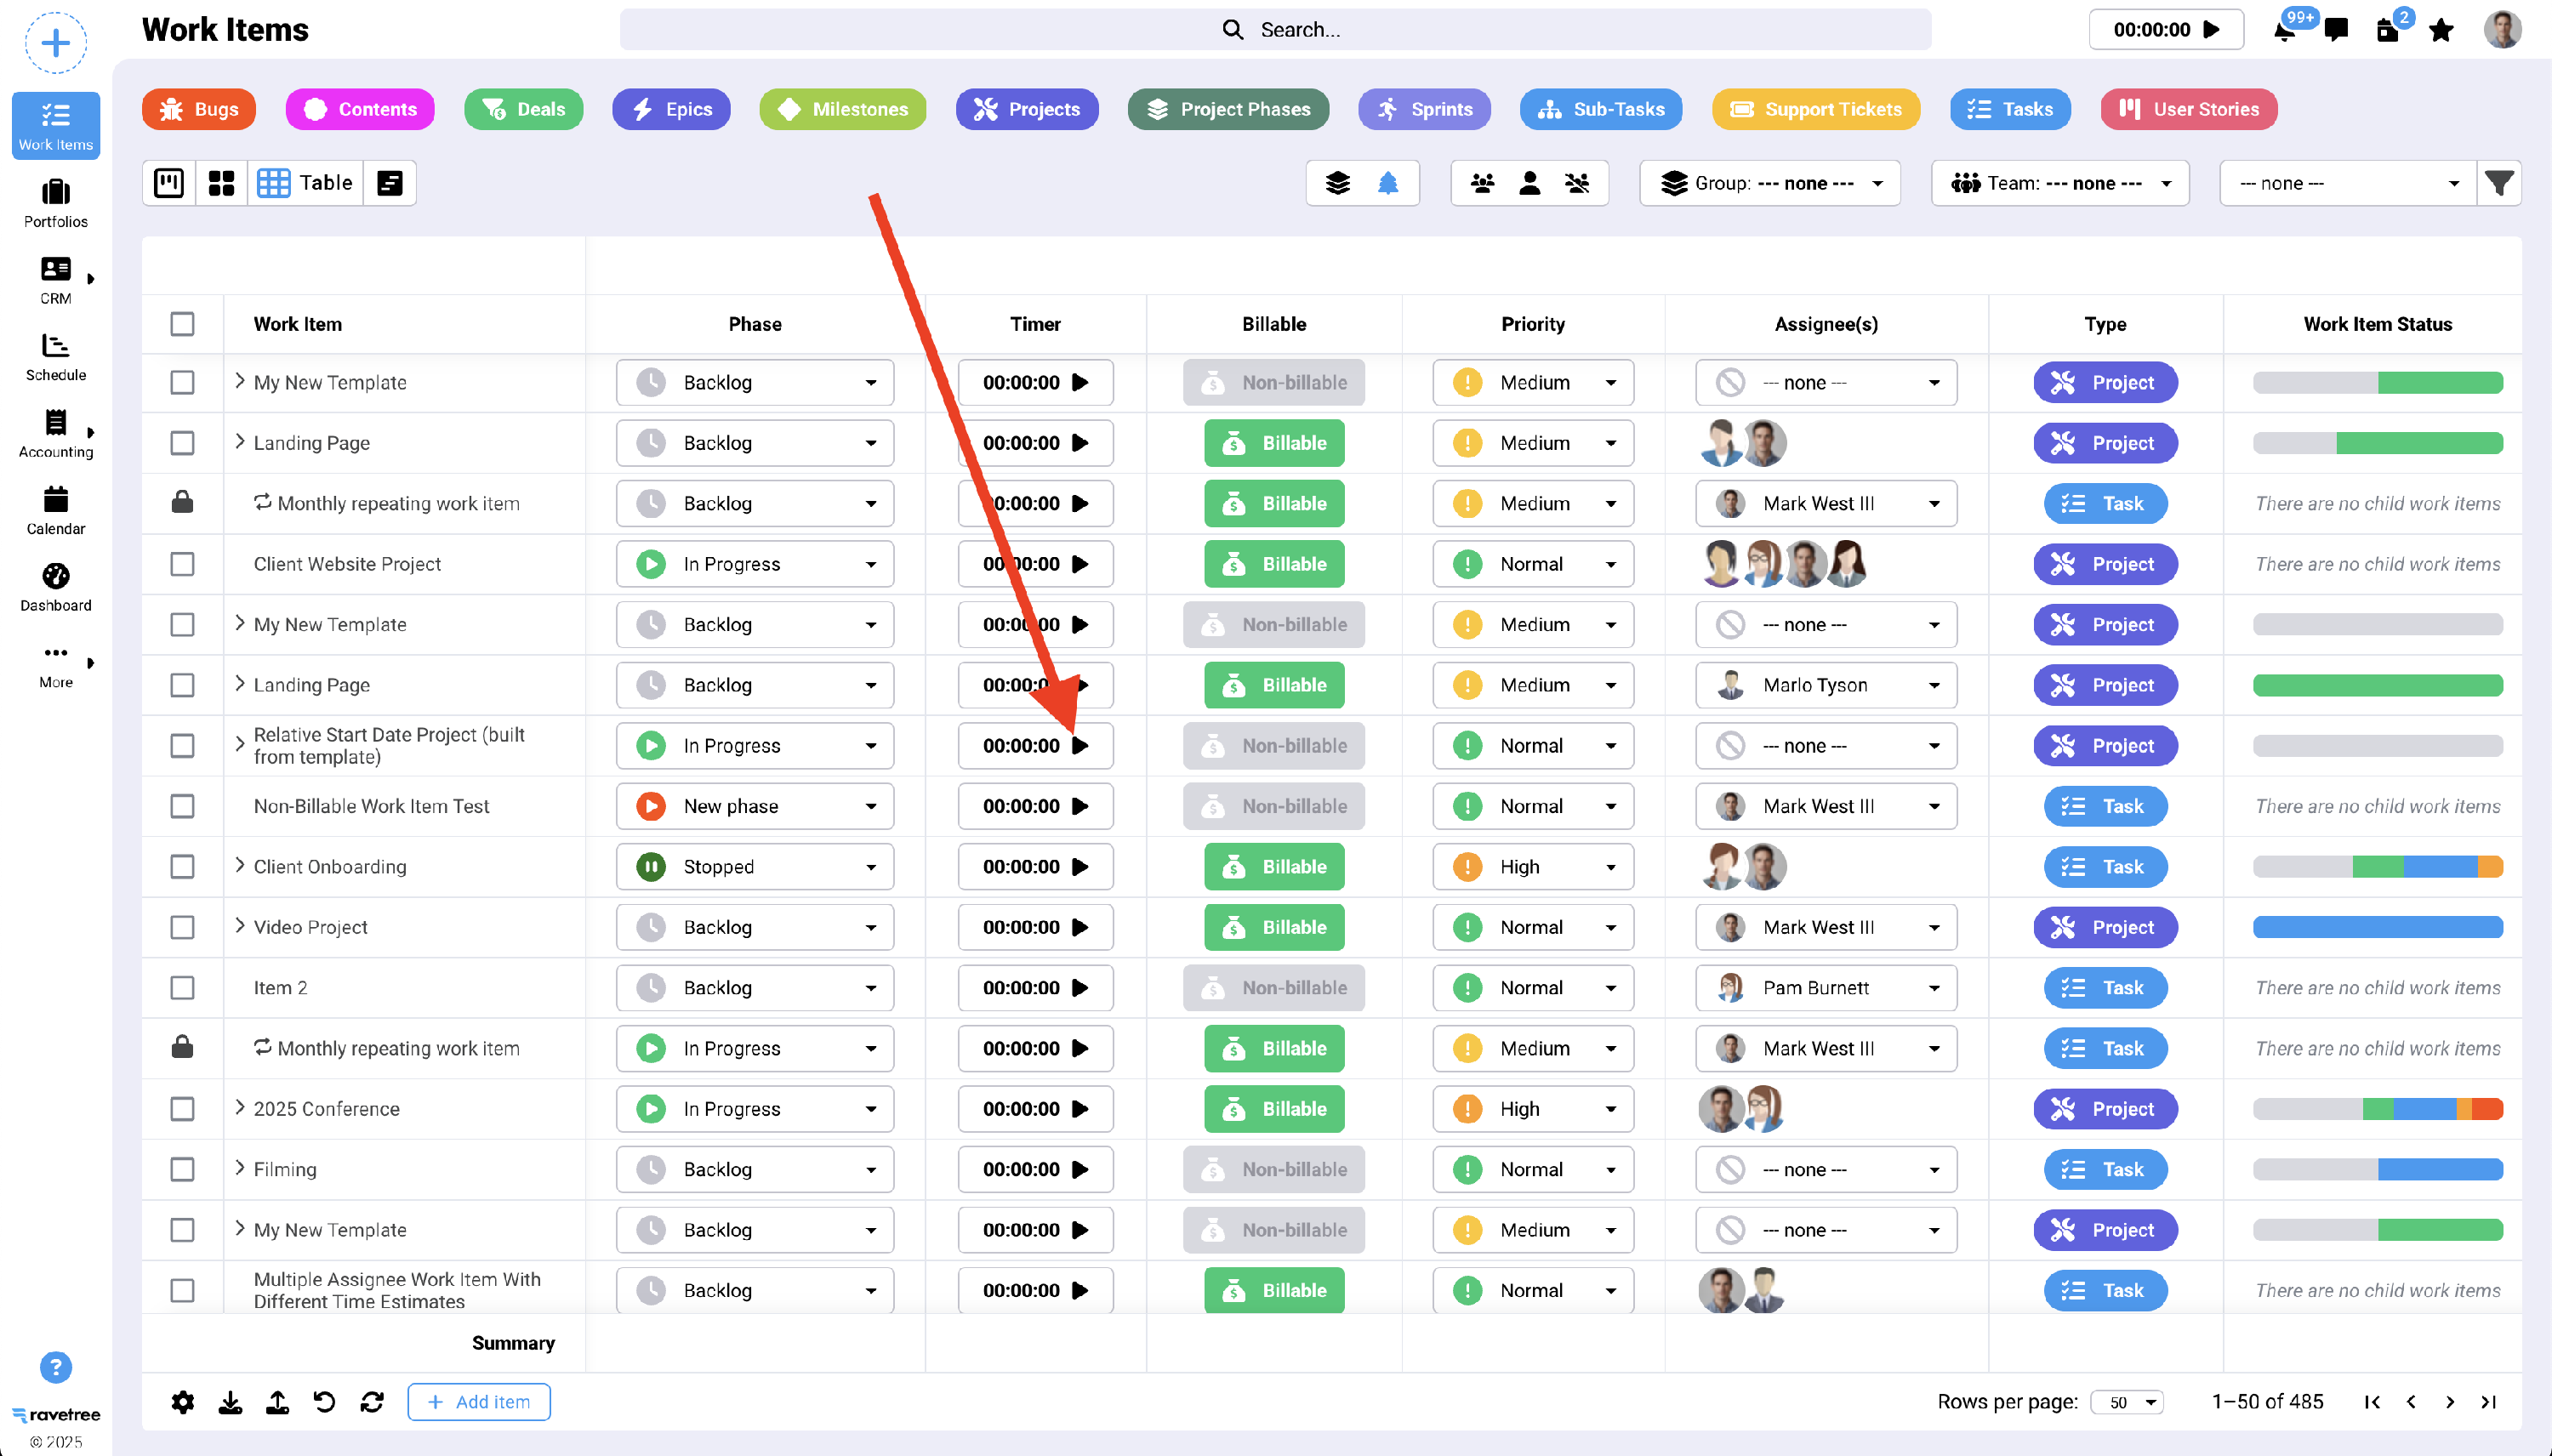This screenshot has width=2552, height=1456.
Task: Expand the Client Onboarding row
Action: (x=240, y=866)
